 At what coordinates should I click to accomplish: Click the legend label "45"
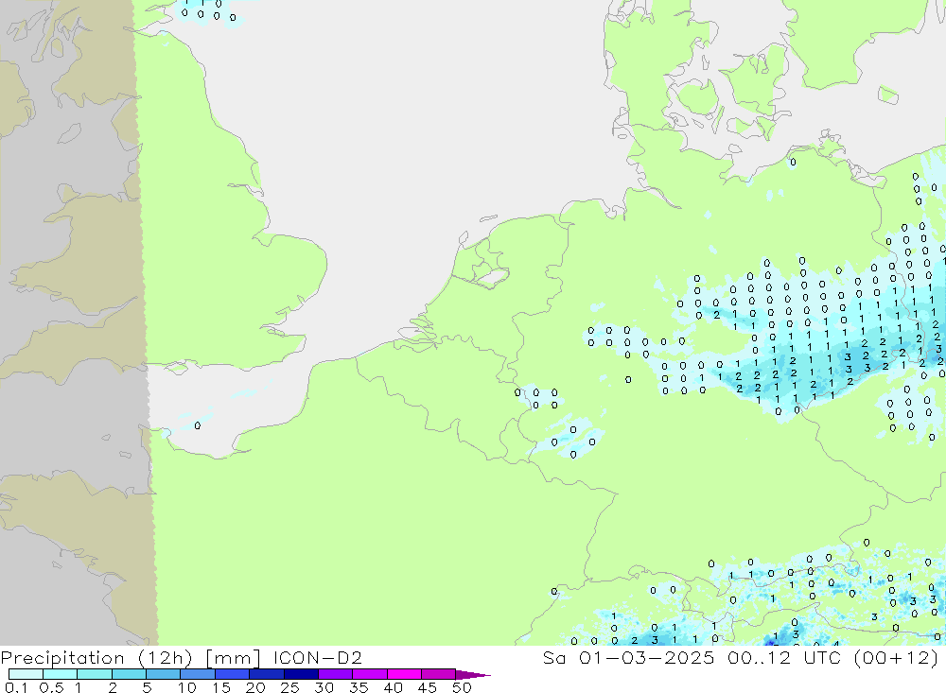pyautogui.click(x=428, y=687)
